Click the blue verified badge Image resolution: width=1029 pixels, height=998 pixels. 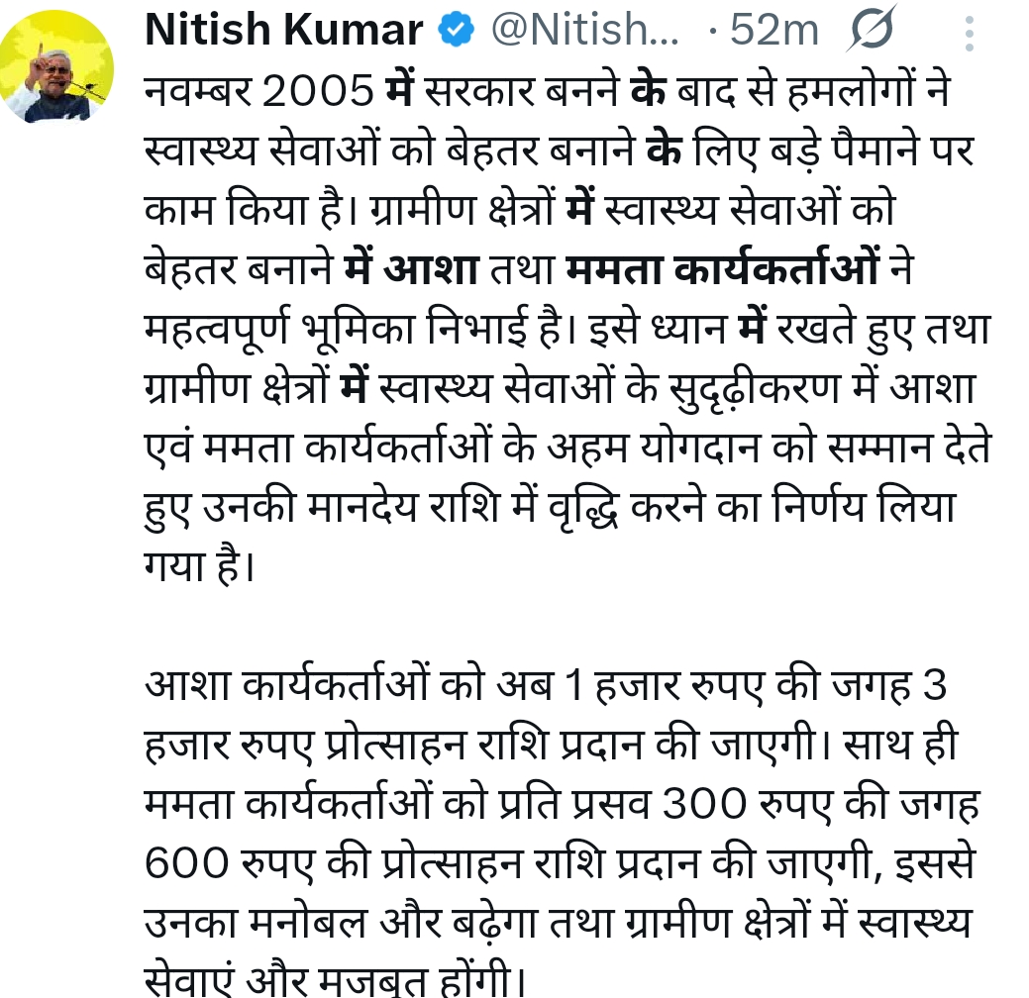[x=456, y=31]
